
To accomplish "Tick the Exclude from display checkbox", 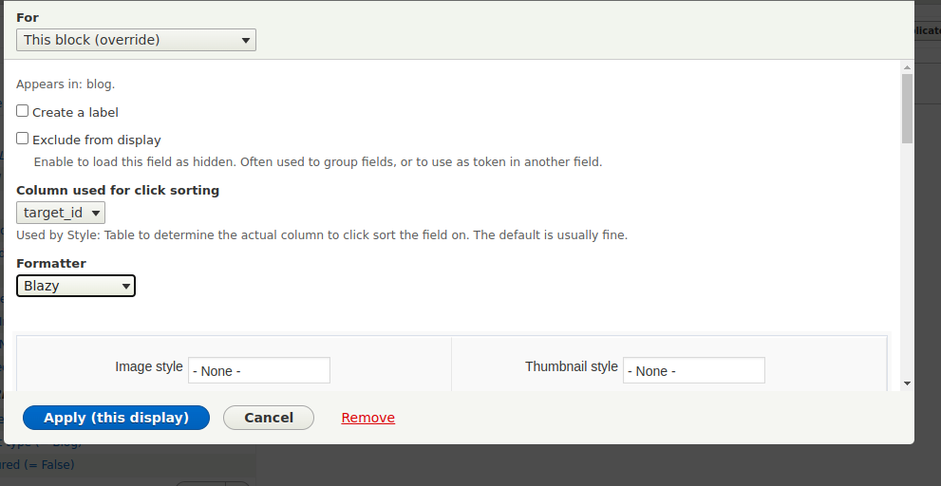I will pyautogui.click(x=22, y=139).
